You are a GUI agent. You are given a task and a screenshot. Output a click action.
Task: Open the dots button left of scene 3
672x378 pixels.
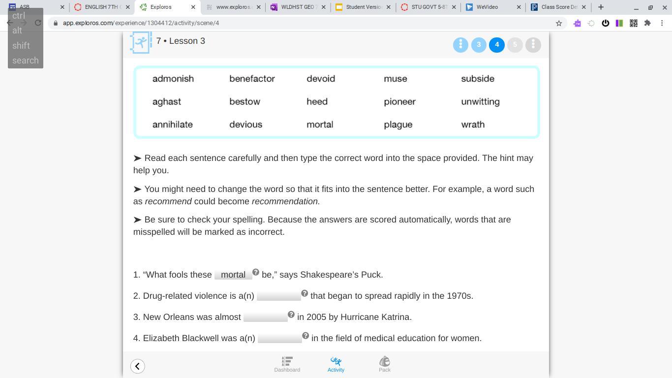460,45
